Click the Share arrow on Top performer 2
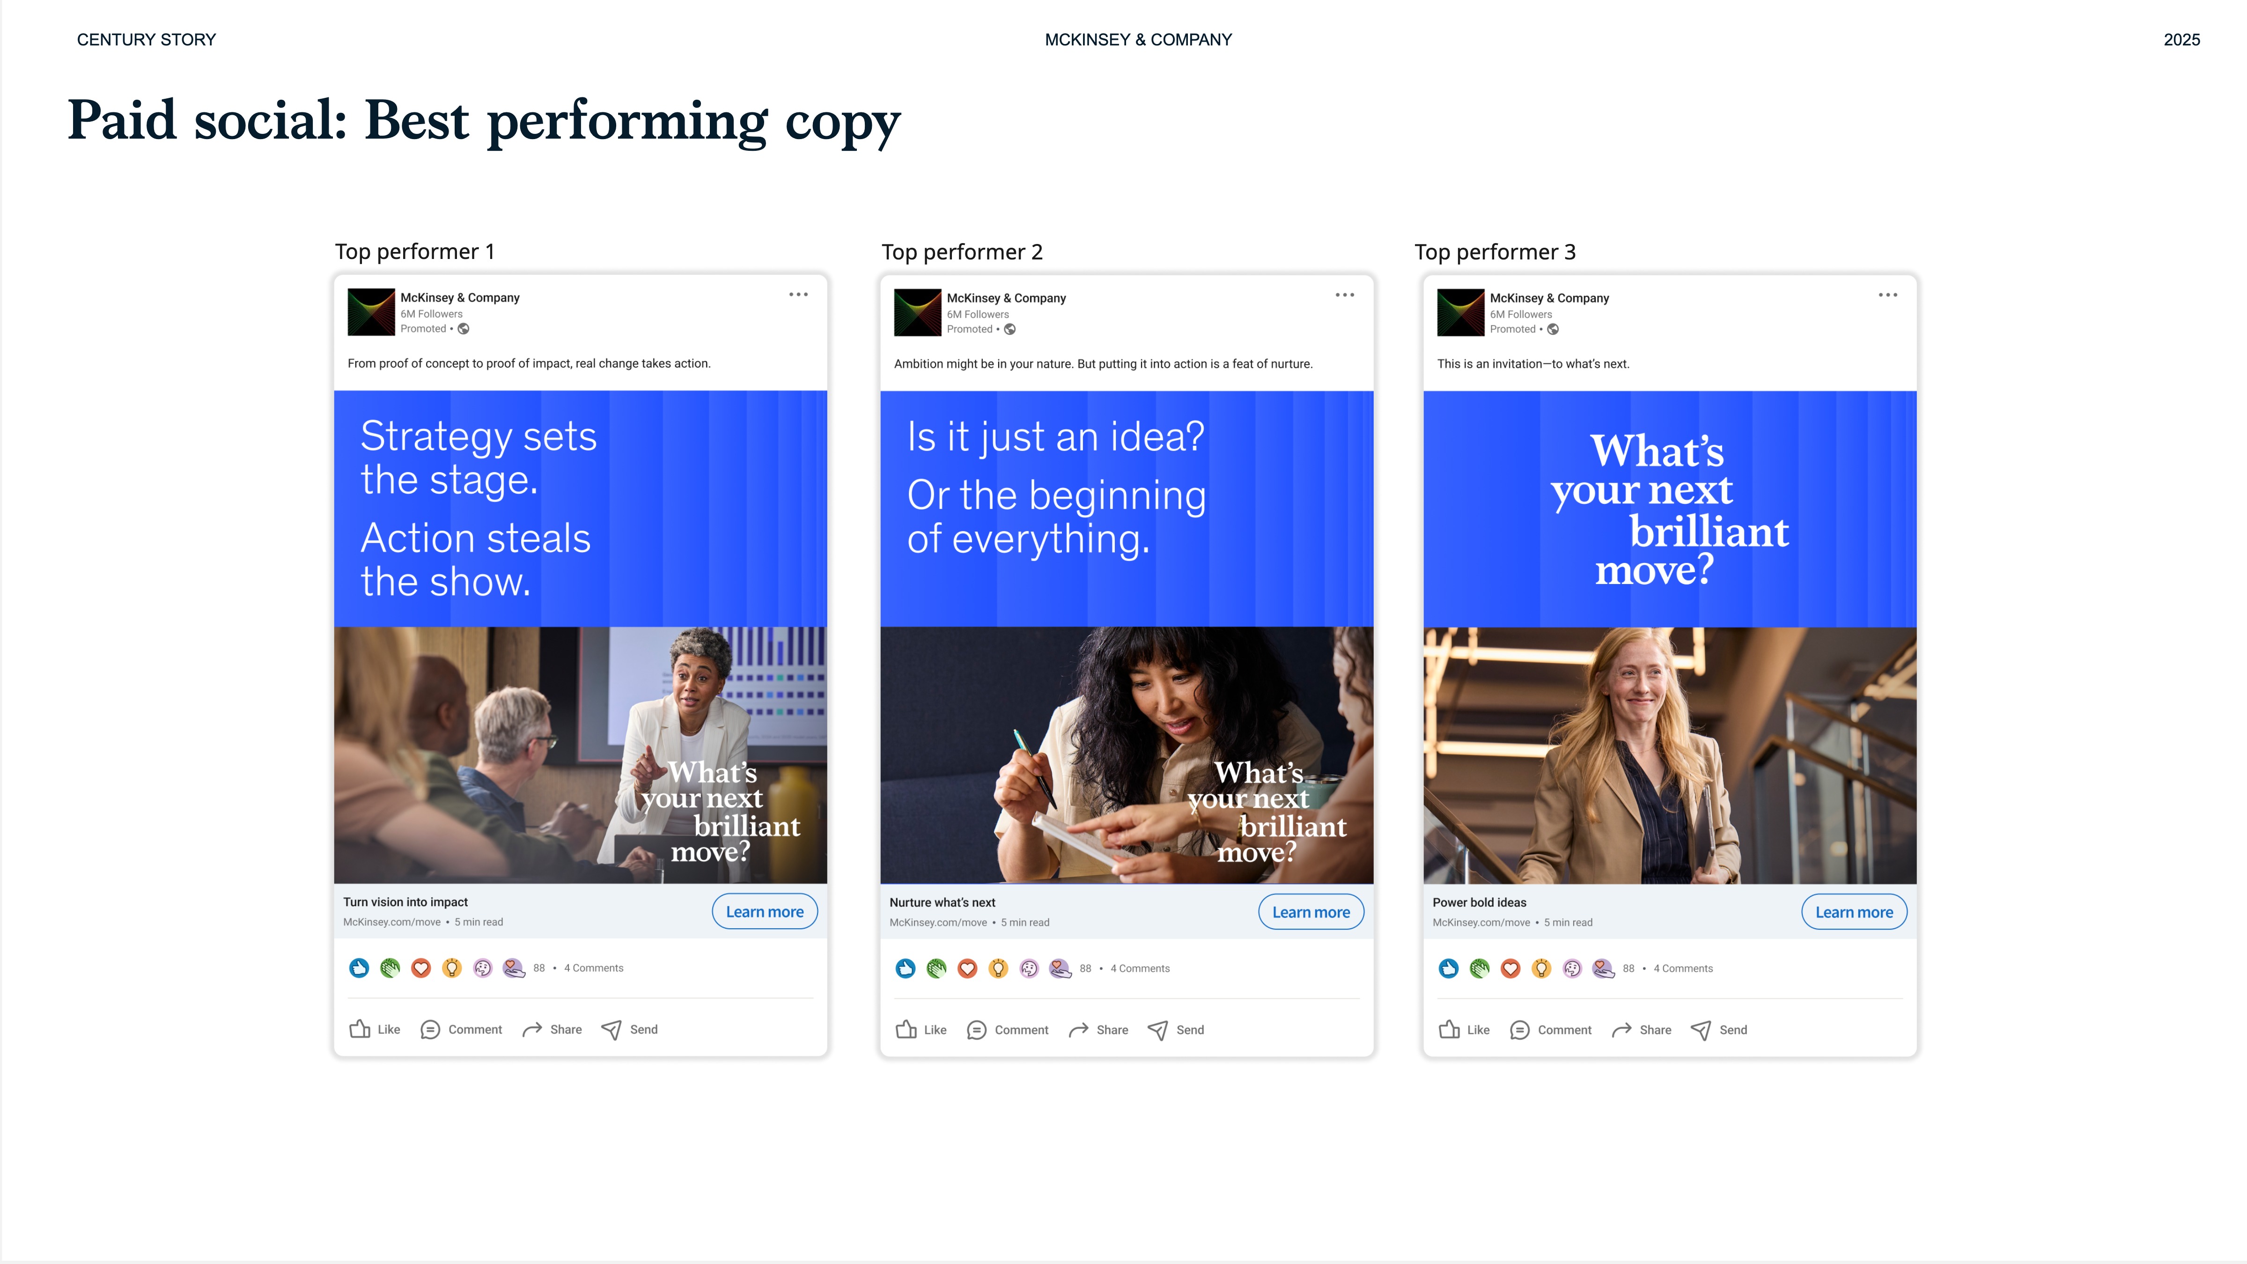This screenshot has height=1264, width=2247. click(x=1079, y=1029)
